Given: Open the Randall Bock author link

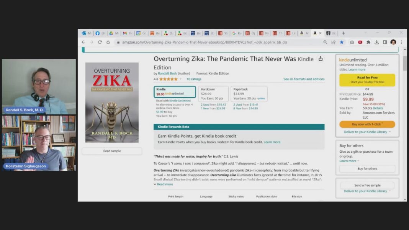Looking at the screenshot, I should 167,73.
